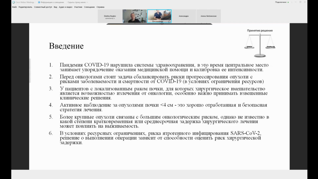This screenshot has width=318, height=179.
Task: Open the Вид menu
Action: coord(55,7)
